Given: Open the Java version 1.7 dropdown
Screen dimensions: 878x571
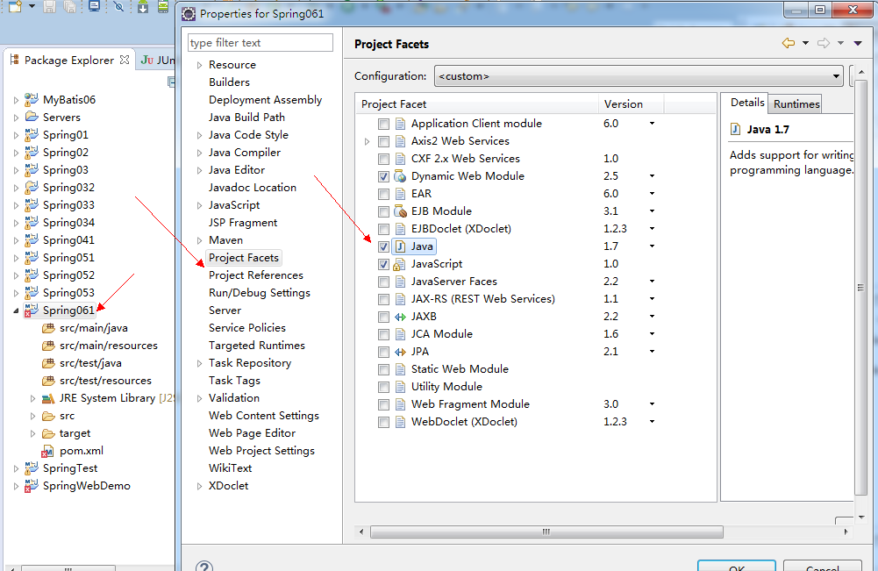Looking at the screenshot, I should 652,246.
